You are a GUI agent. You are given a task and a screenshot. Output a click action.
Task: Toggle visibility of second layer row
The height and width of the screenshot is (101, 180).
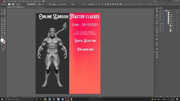[160, 12]
